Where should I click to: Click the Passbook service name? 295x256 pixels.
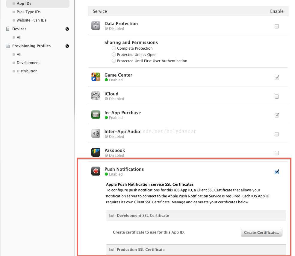(115, 150)
